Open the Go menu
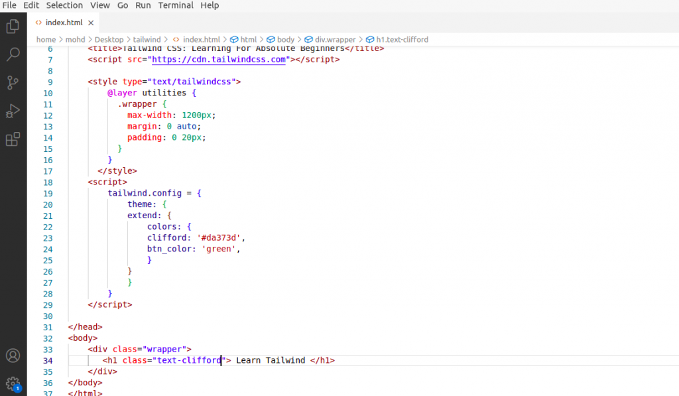Viewport: 679px width, 396px height. coord(123,5)
